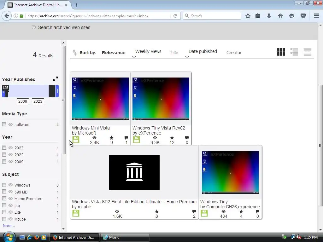Screen dimensions: 323x242
Task: Check the software media type box
Action: coord(4,124)
